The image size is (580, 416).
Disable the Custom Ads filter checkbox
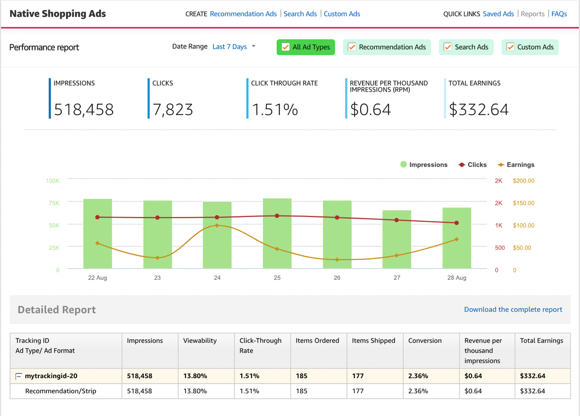(510, 47)
